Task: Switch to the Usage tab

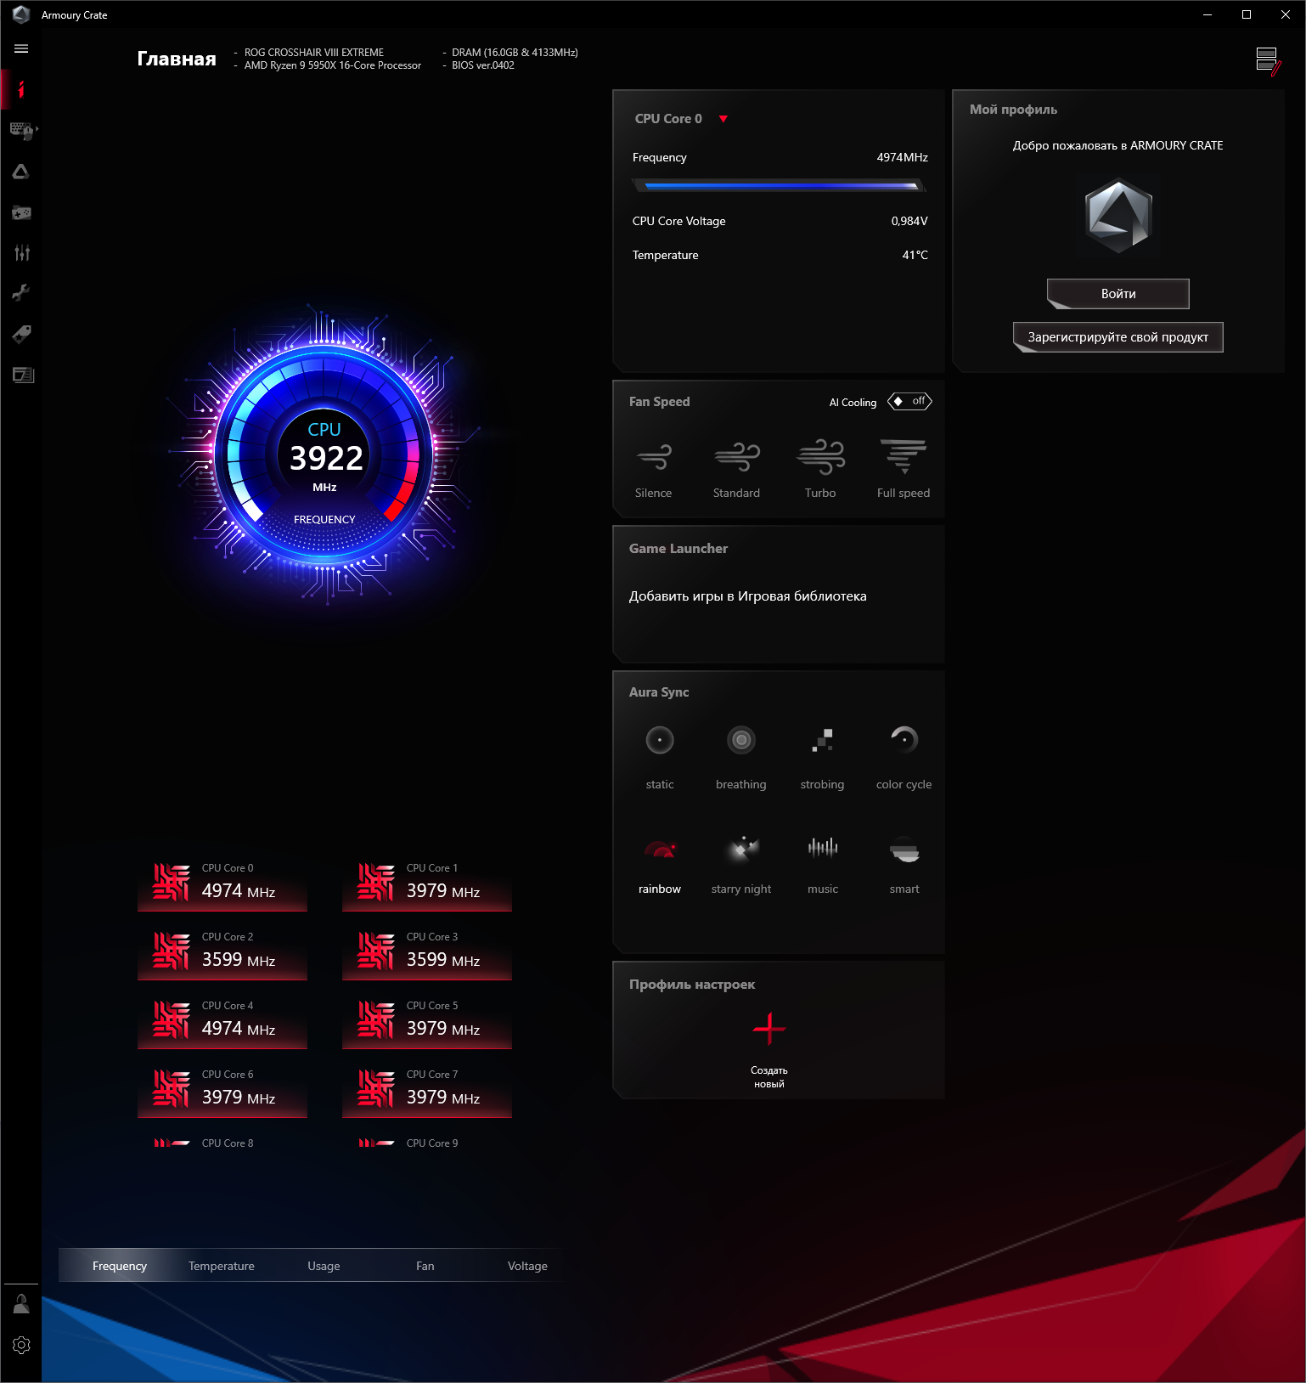Action: point(324,1266)
